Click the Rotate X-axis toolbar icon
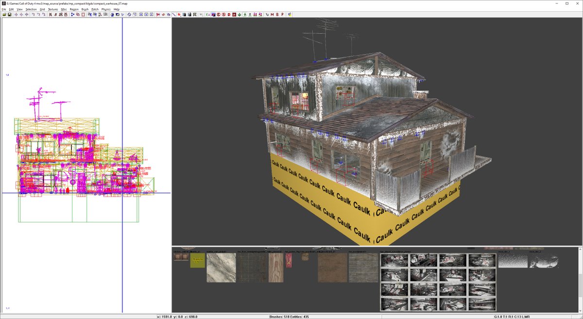Viewport: 583px width, 319px height. click(33, 15)
